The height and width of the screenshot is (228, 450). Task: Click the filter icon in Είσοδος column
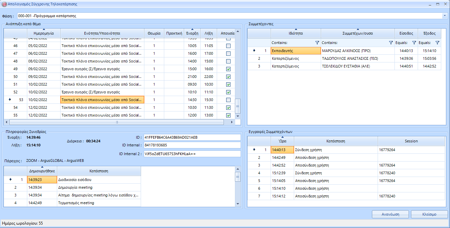(x=414, y=43)
